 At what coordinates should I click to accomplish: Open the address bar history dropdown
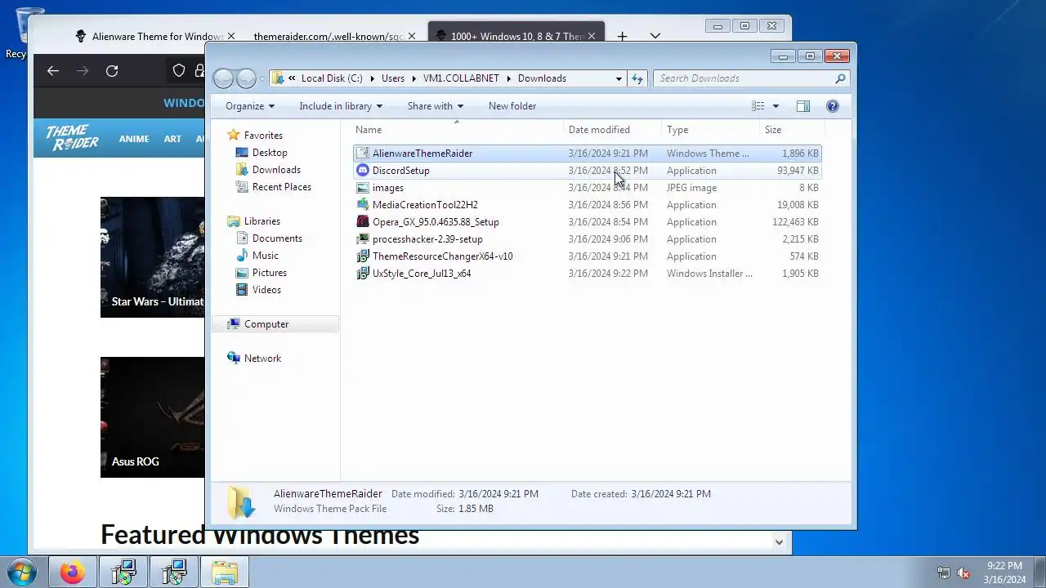pyautogui.click(x=619, y=78)
